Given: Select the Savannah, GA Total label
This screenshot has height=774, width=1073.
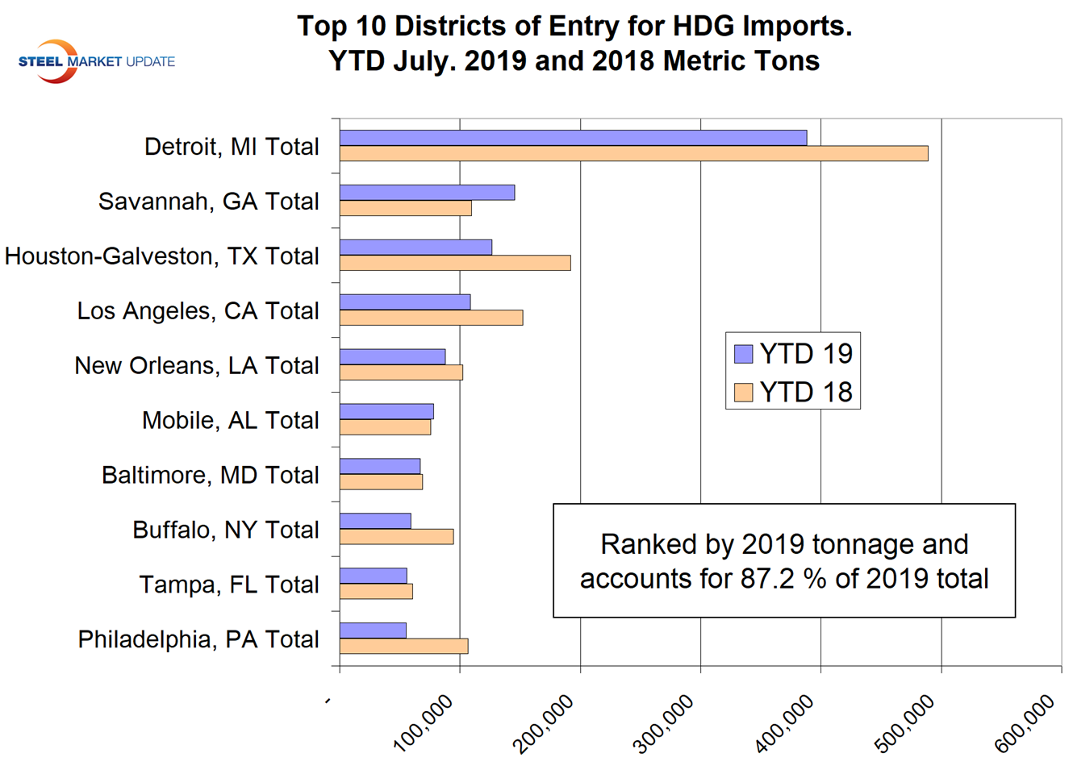Looking at the screenshot, I should 208,202.
